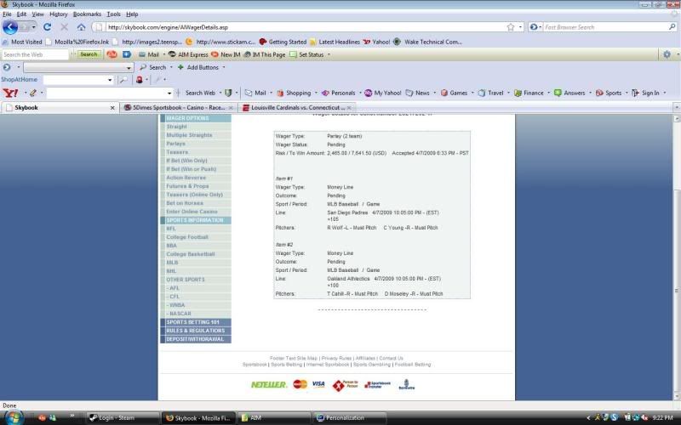Viewport: 681px width, 425px height.
Task: Open Finance on the Yahoo toolbar
Action: (x=529, y=93)
